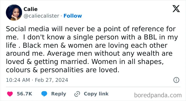Click the chain link icon beside Copy link
Viewport: 186px width, 101px height.
coord(77,94)
